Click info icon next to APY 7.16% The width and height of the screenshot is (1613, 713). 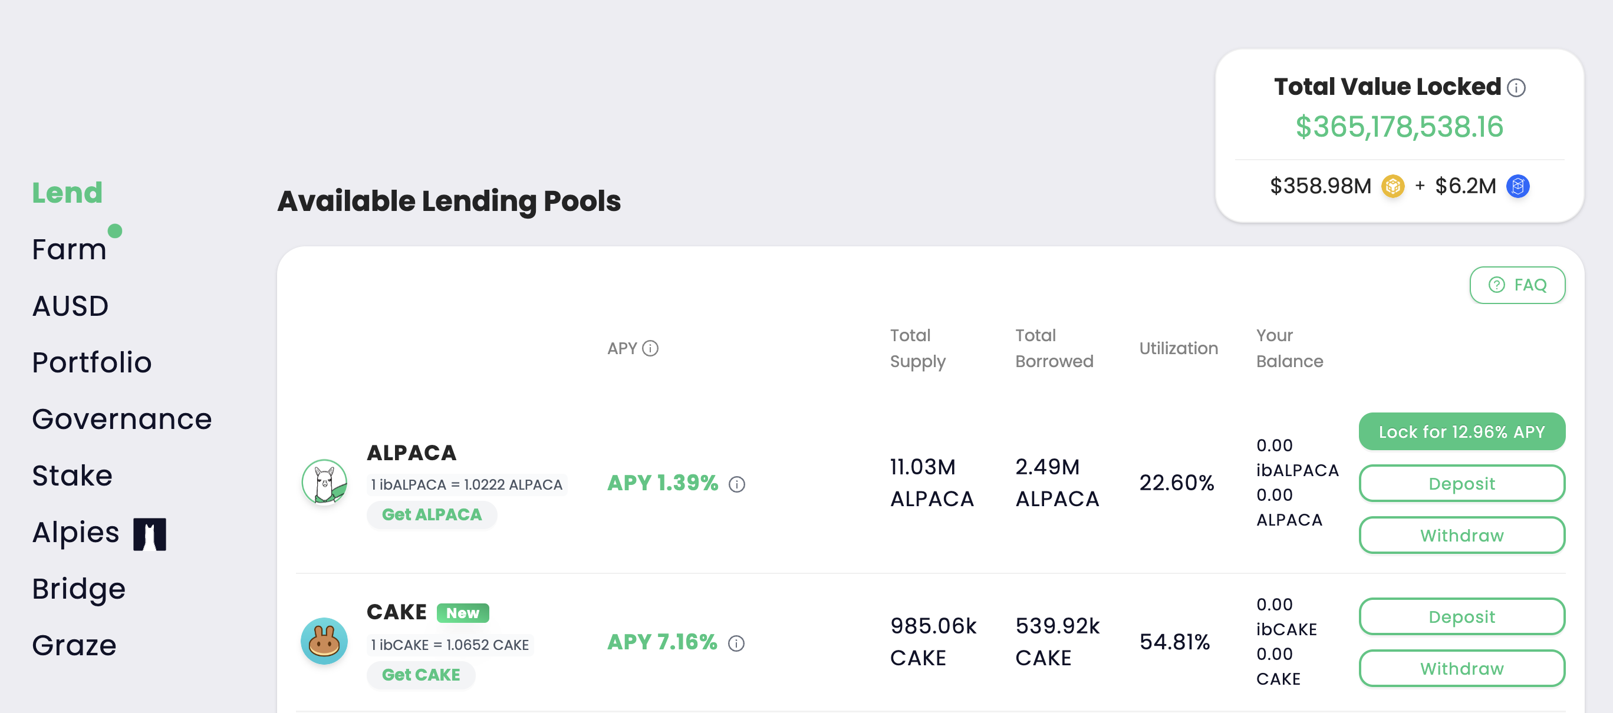click(x=736, y=643)
